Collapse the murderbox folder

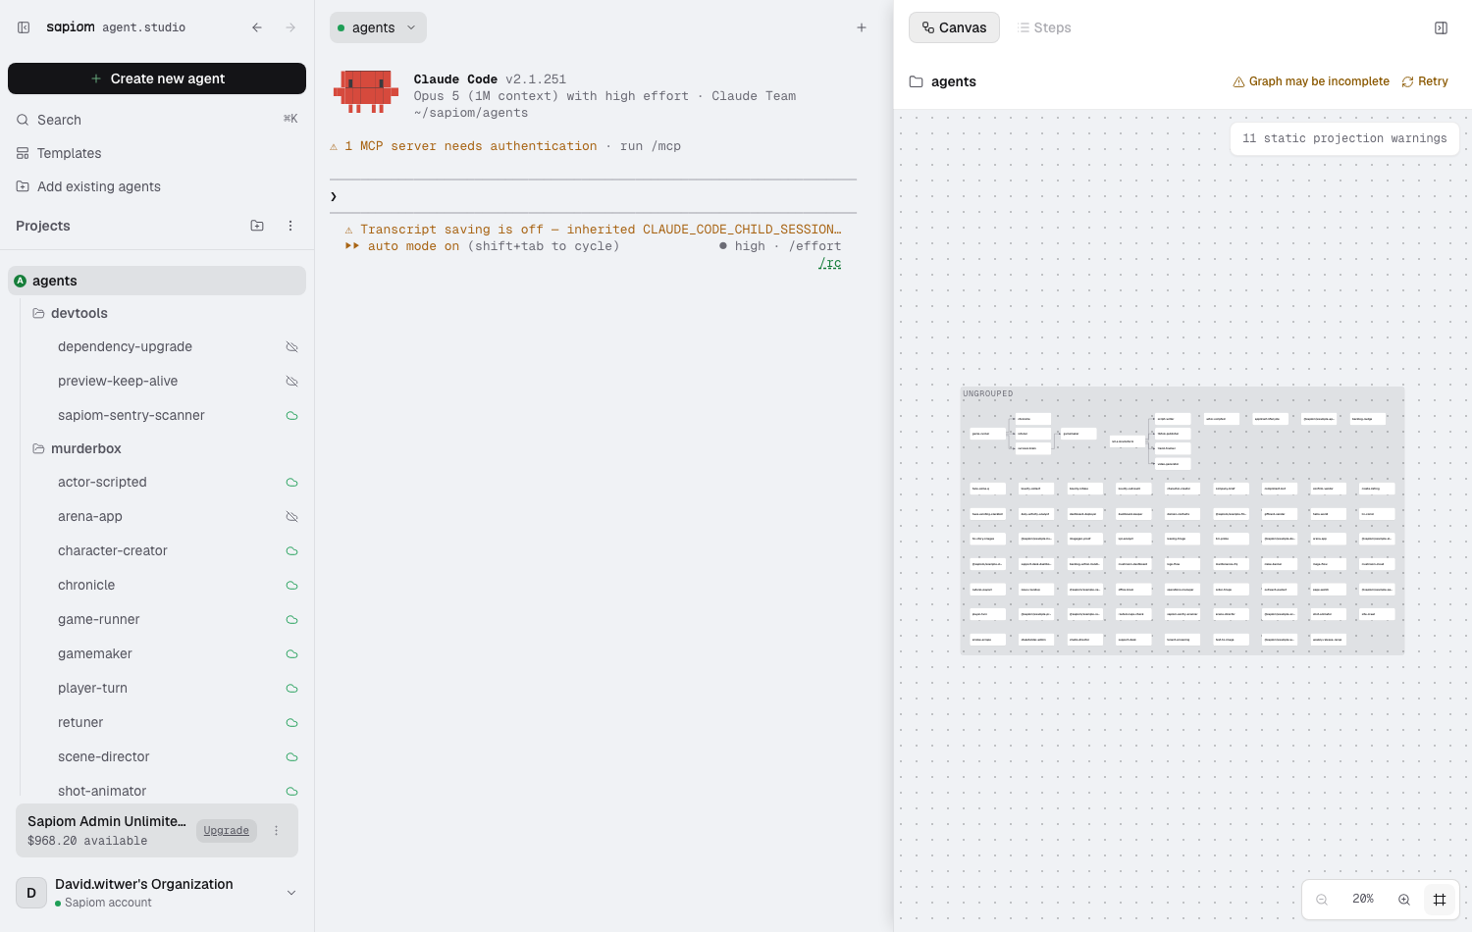point(39,448)
